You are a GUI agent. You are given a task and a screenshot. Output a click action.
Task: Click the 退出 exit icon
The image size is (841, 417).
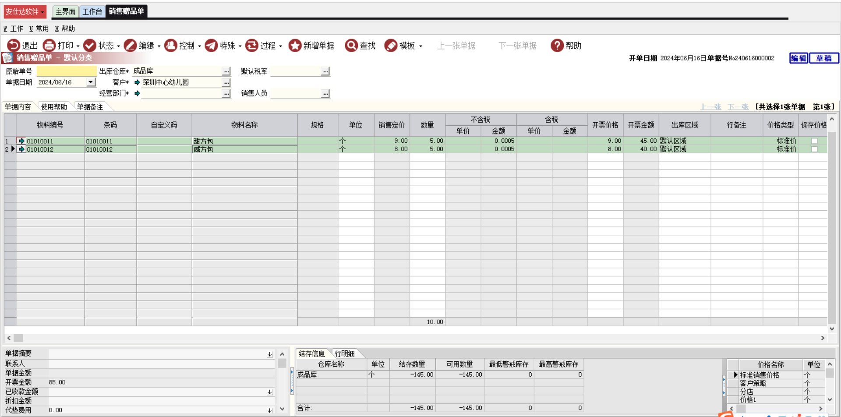(x=13, y=46)
